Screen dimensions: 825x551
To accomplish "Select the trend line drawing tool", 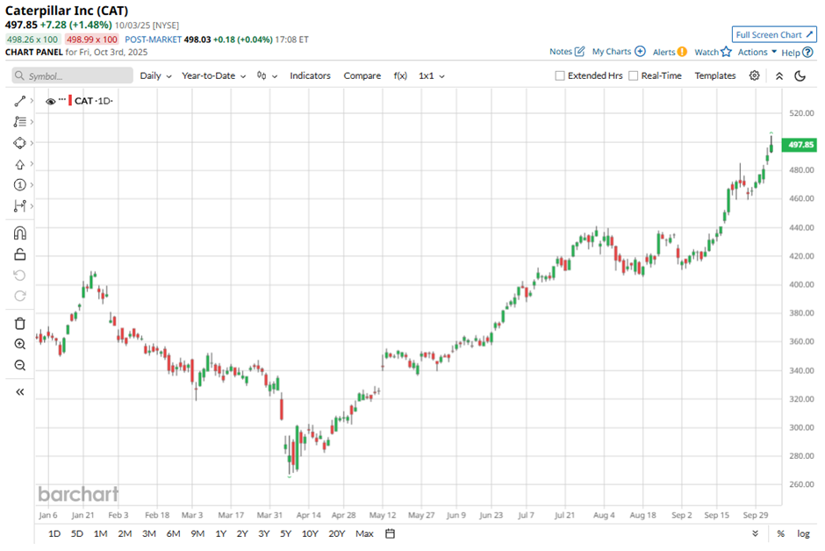I will (x=20, y=101).
